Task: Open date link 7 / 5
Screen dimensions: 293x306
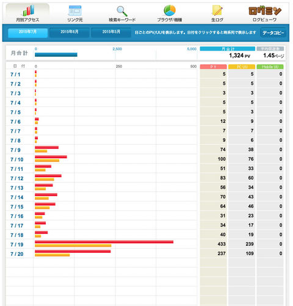Action: coord(15,112)
